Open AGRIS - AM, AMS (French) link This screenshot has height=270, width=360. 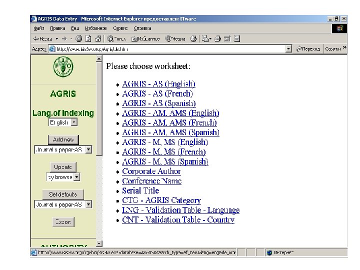[x=169, y=123]
